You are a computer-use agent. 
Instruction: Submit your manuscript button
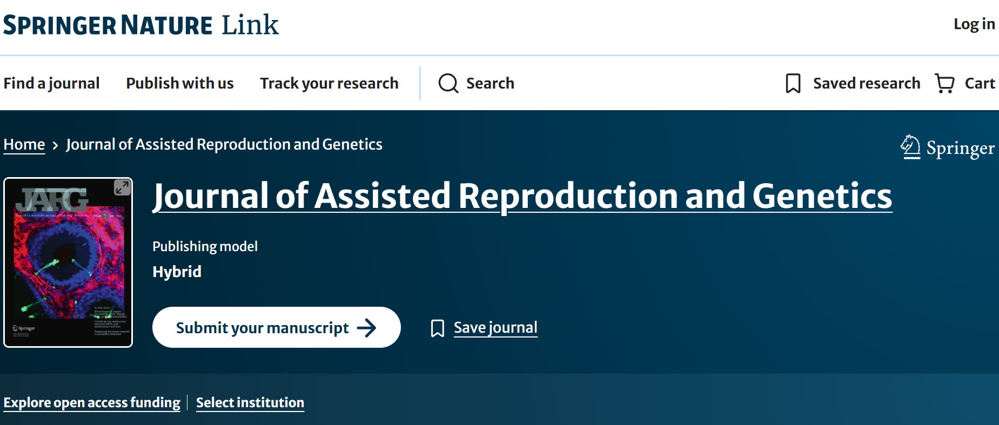277,327
